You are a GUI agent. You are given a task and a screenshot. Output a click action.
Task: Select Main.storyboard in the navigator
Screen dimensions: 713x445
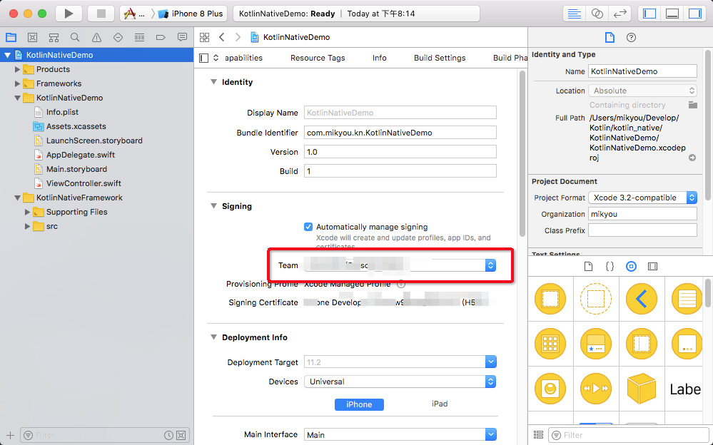coord(76,169)
